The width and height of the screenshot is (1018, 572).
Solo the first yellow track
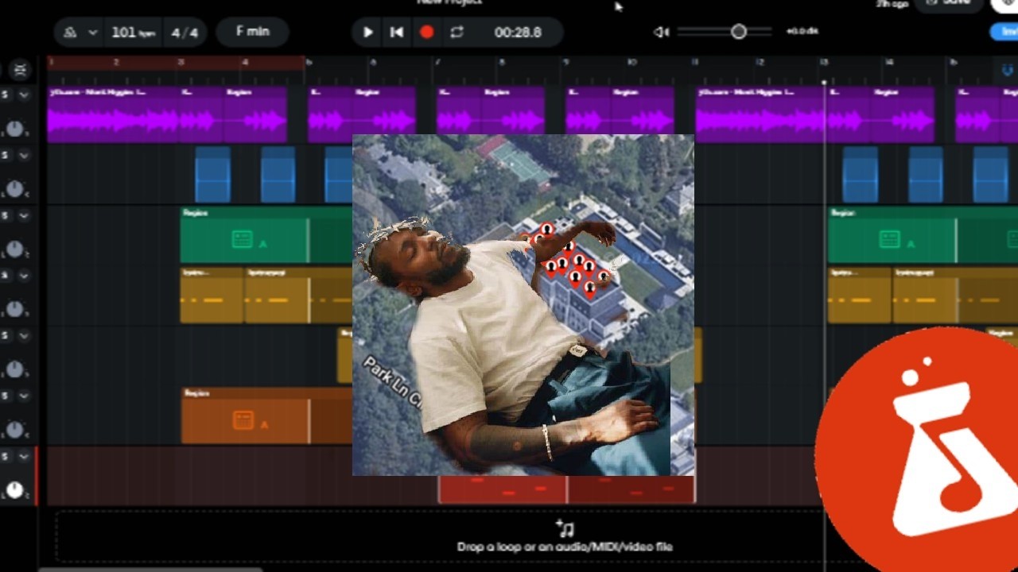point(6,276)
